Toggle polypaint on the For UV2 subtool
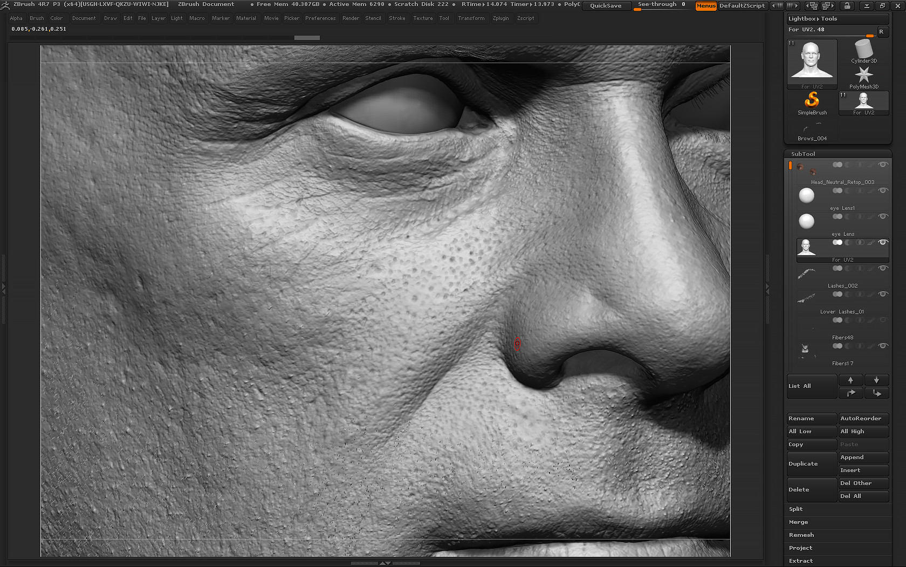This screenshot has height=567, width=906. coord(870,243)
